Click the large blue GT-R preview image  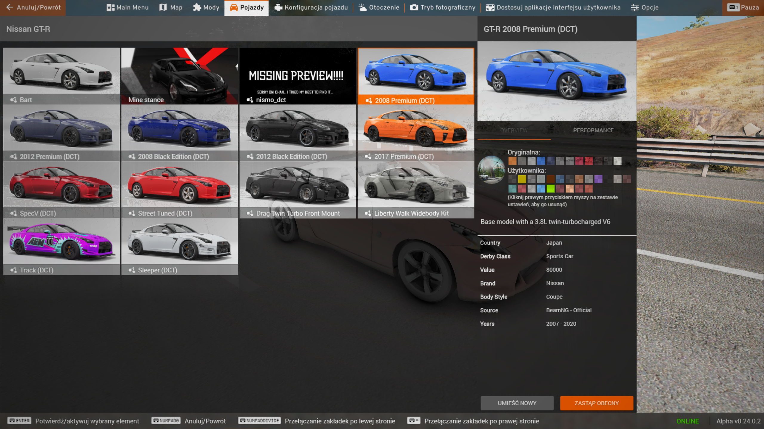click(557, 81)
